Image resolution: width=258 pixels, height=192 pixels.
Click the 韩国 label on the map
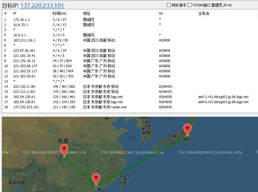pyautogui.click(x=146, y=132)
